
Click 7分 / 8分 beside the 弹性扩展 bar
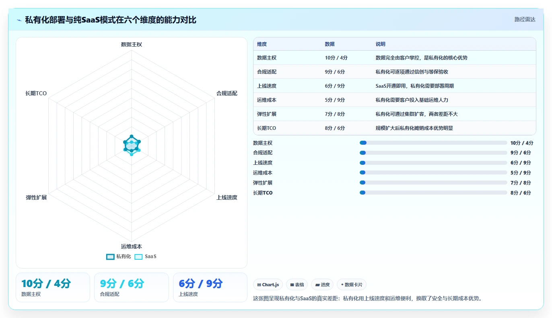click(x=521, y=183)
